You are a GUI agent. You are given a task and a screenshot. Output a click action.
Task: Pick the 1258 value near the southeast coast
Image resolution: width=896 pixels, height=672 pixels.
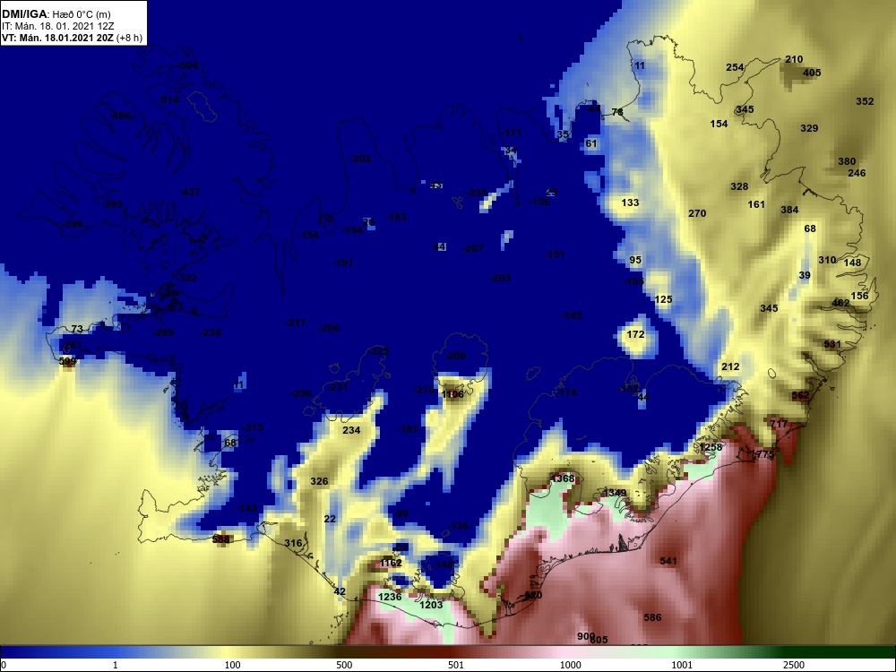tap(711, 447)
